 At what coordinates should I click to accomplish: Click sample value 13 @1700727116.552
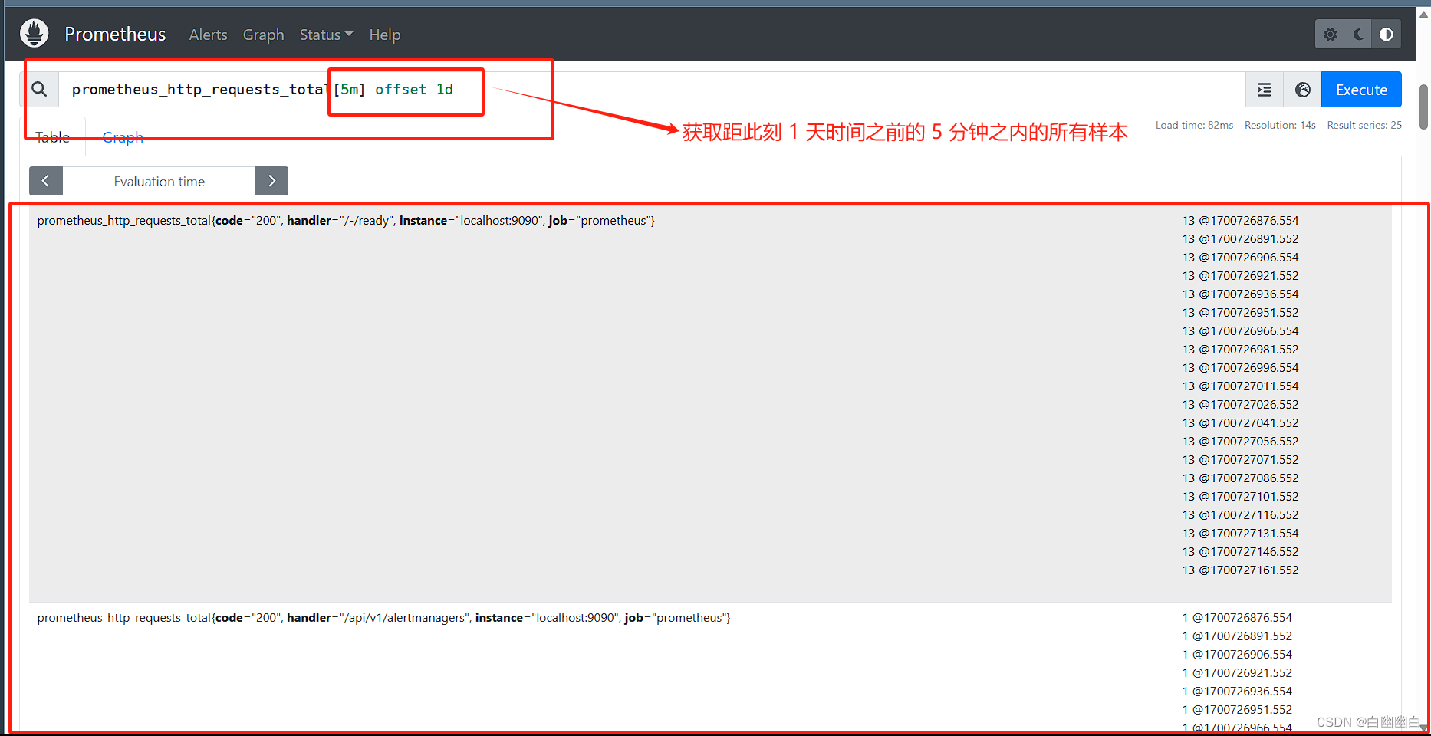pos(1240,515)
